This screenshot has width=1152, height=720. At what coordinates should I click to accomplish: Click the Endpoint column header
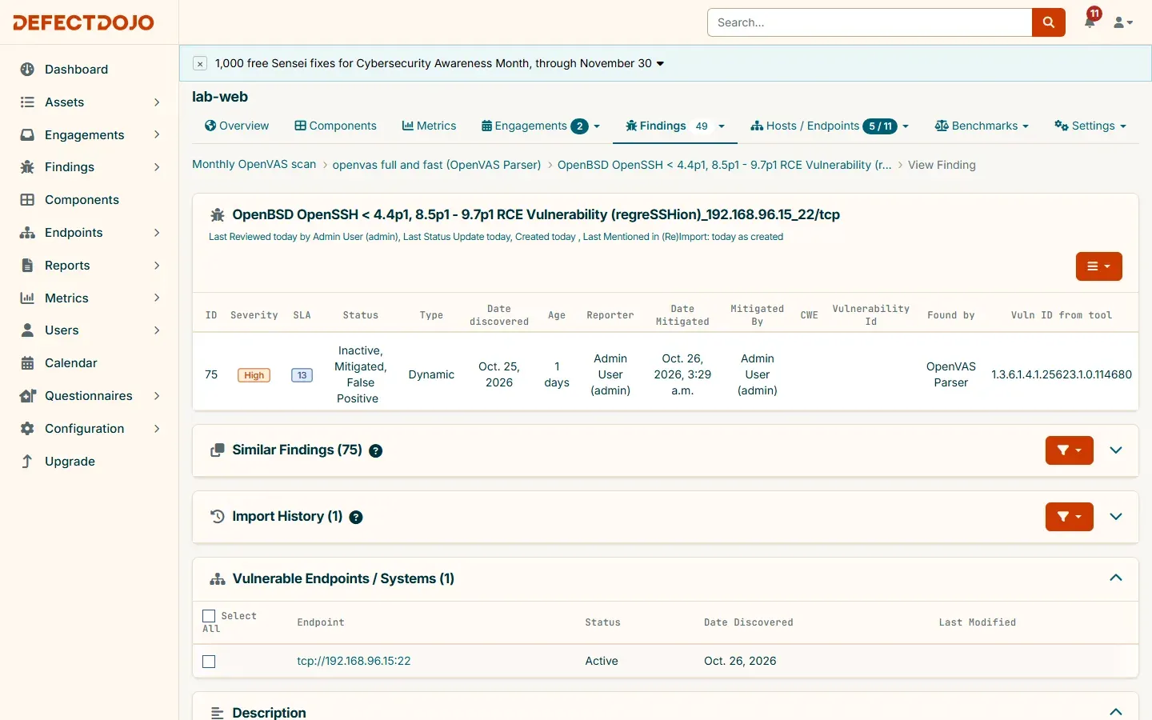(x=321, y=622)
